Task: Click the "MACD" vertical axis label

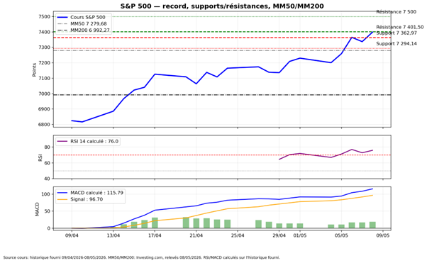Action: pos(38,209)
